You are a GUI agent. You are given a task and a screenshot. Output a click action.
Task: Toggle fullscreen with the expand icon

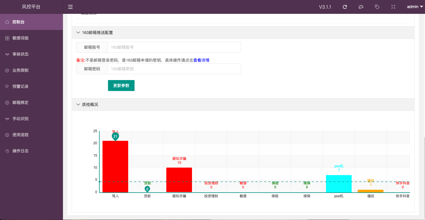pyautogui.click(x=393, y=7)
